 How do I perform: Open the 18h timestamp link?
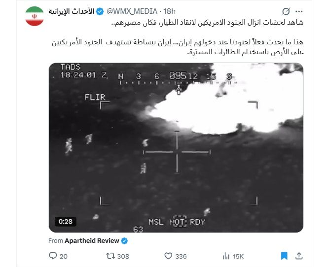[169, 11]
